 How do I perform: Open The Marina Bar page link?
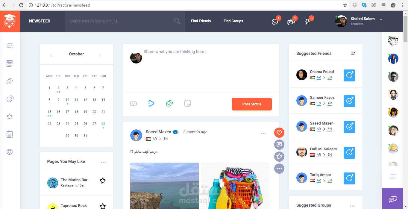point(74,180)
